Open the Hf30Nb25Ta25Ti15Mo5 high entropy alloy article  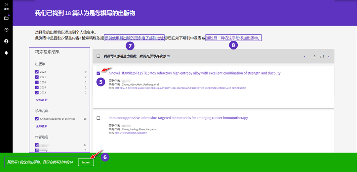(194, 73)
